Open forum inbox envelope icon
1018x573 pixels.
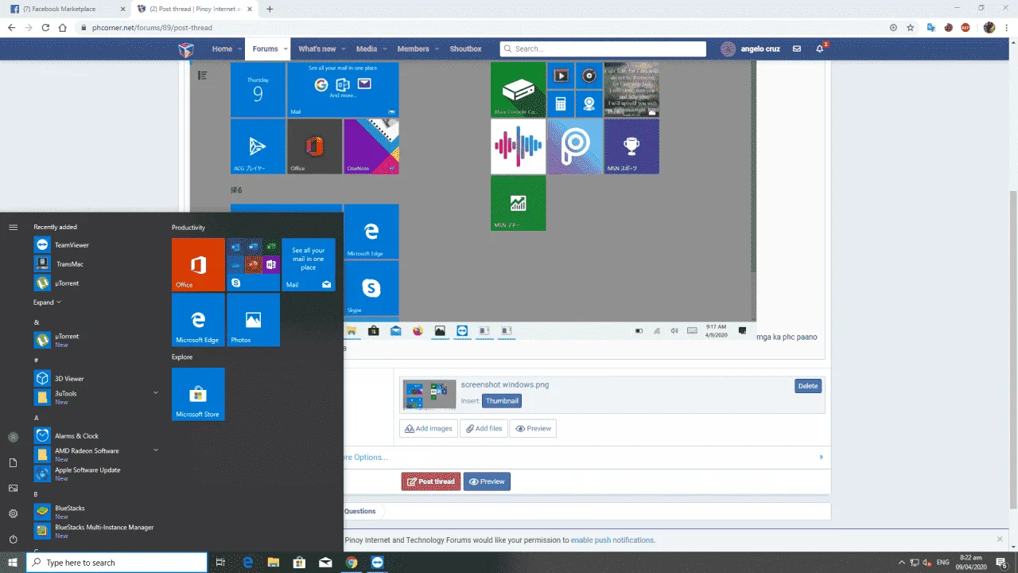(796, 49)
